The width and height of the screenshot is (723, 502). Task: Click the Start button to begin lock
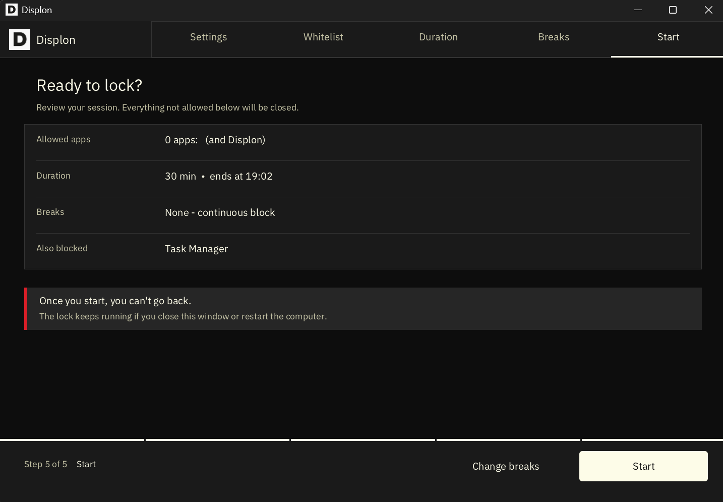click(643, 466)
